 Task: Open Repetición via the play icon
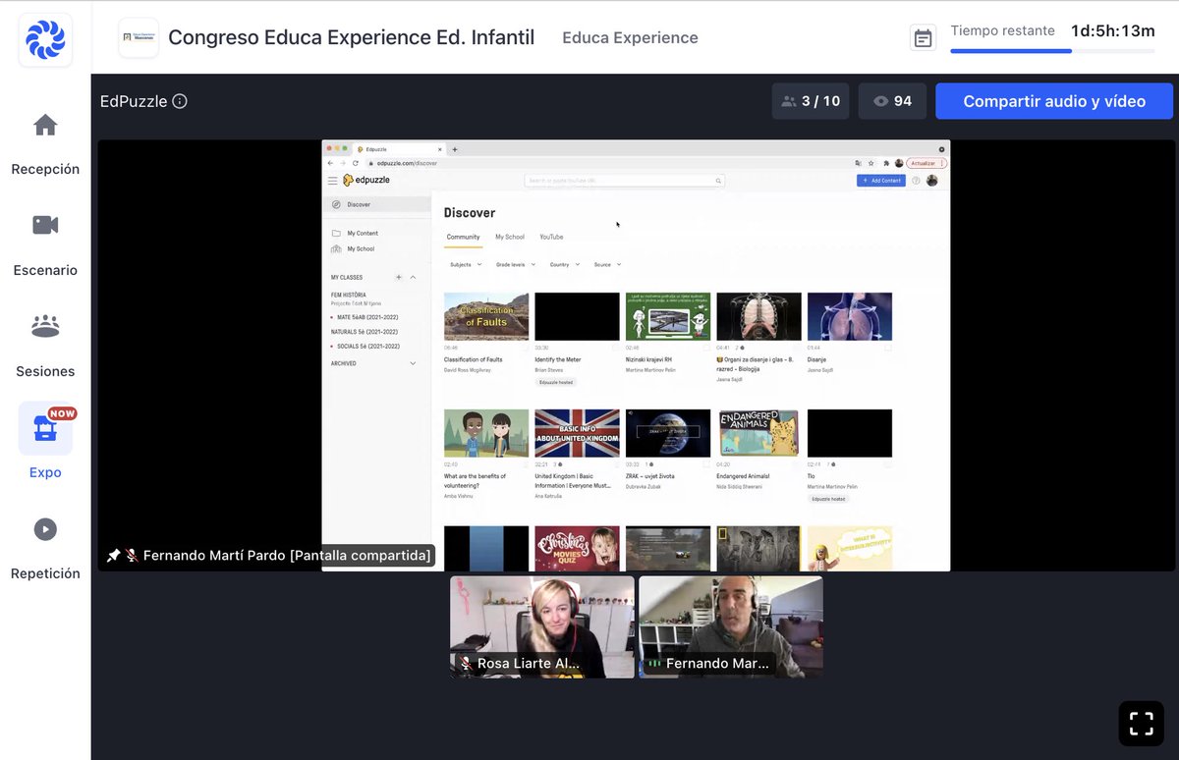point(45,529)
